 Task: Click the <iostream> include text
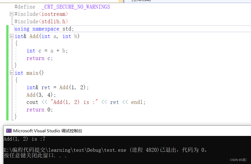pyautogui.click(x=53, y=14)
